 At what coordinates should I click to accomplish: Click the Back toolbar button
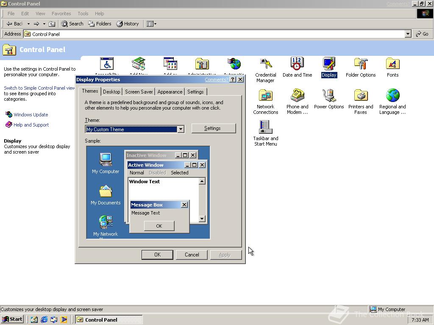14,24
